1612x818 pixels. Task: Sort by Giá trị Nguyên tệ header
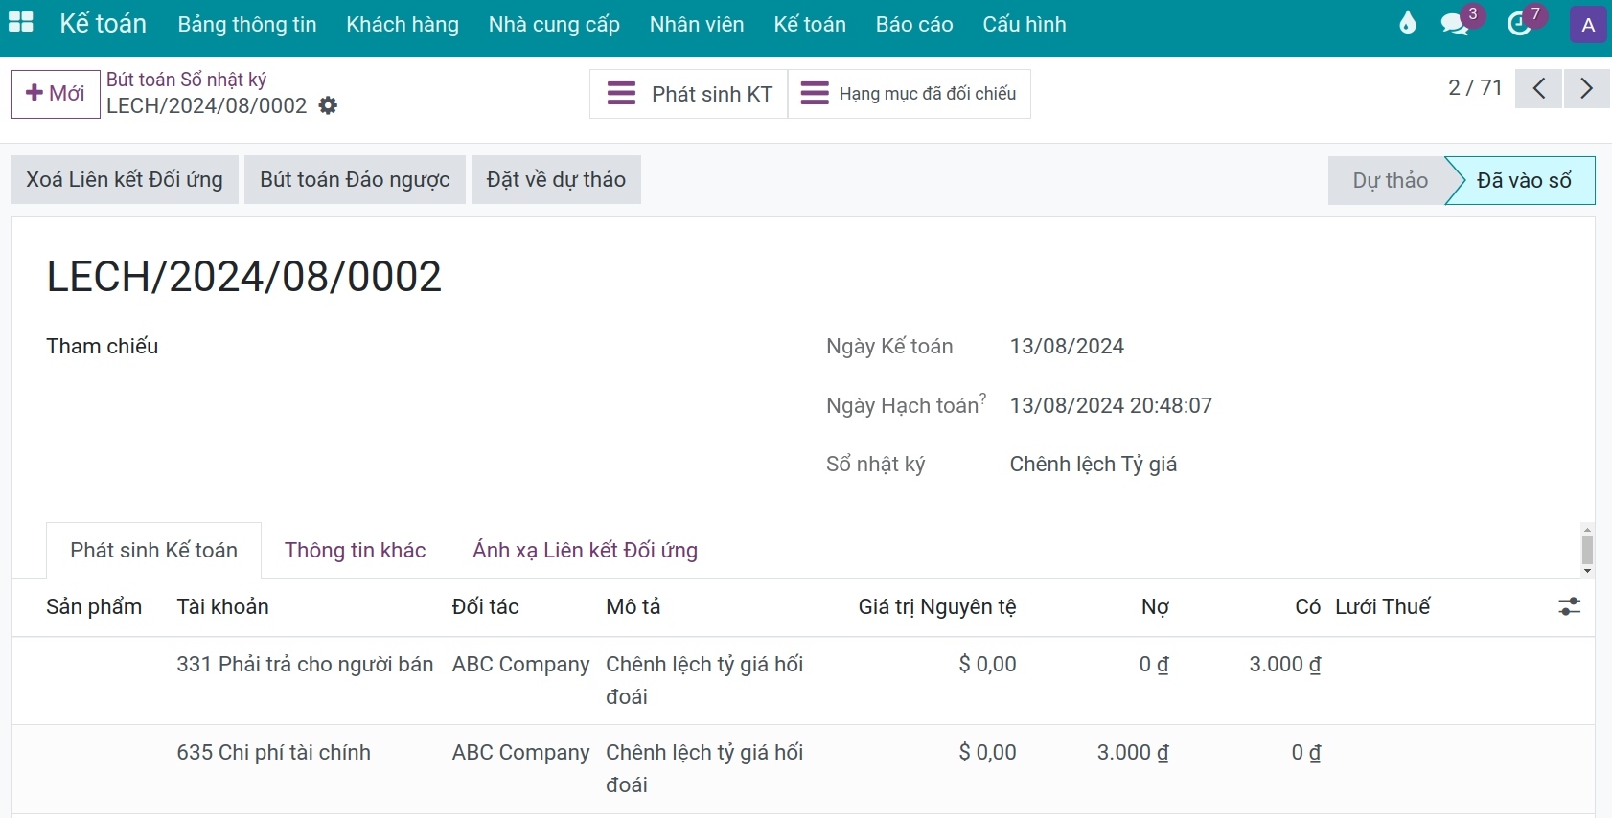pyautogui.click(x=937, y=606)
